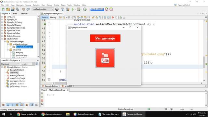Click the Ver mensaje button
The width and height of the screenshot is (208, 117).
tap(105, 38)
